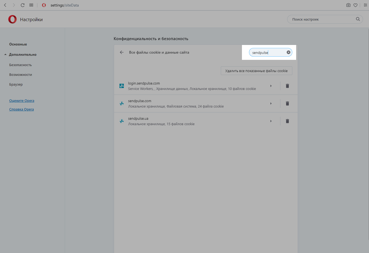Remove sendpulse.ua data via trash icon
Viewport: 369px width, 253px height.
click(287, 121)
